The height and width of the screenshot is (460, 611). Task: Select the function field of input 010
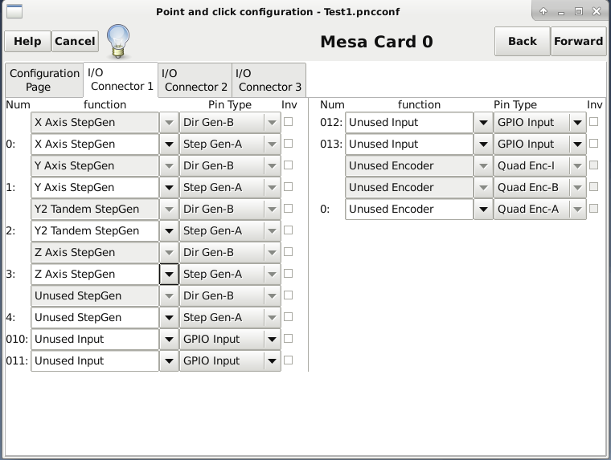tap(95, 340)
